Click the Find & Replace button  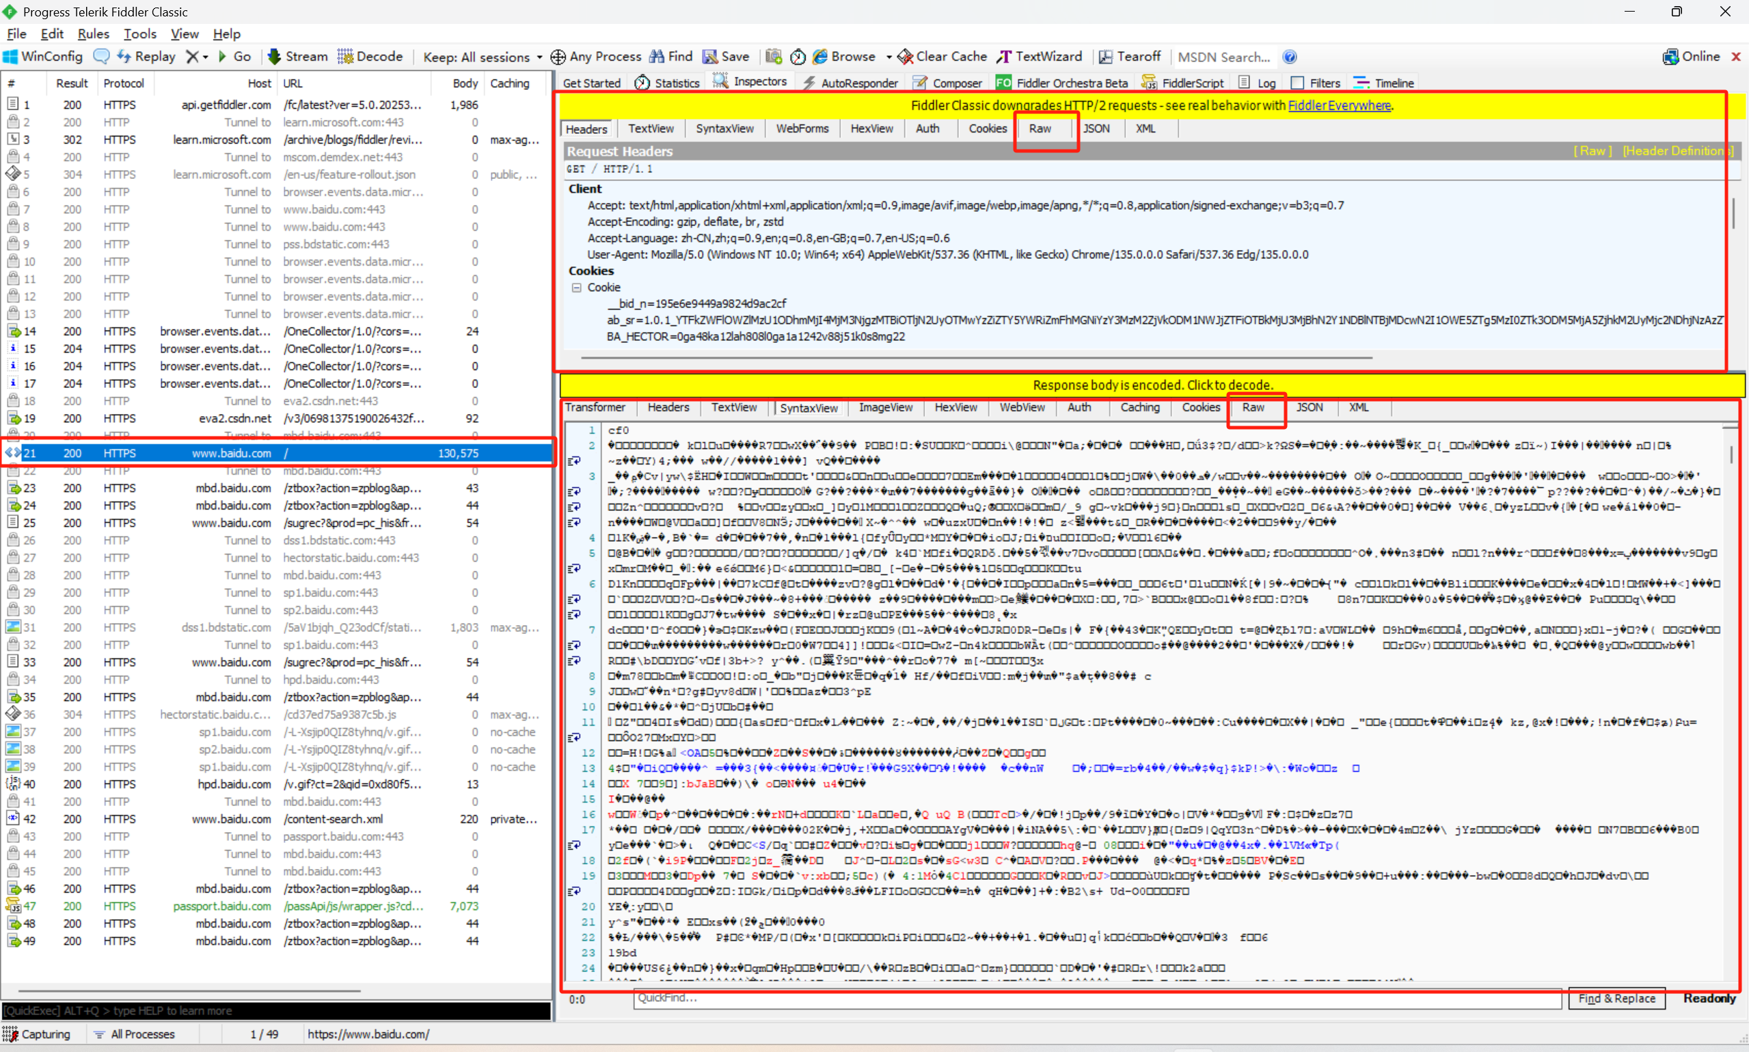[x=1616, y=998]
